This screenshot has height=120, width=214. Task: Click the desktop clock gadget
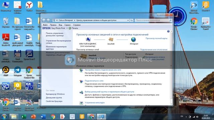pyautogui.click(x=178, y=16)
